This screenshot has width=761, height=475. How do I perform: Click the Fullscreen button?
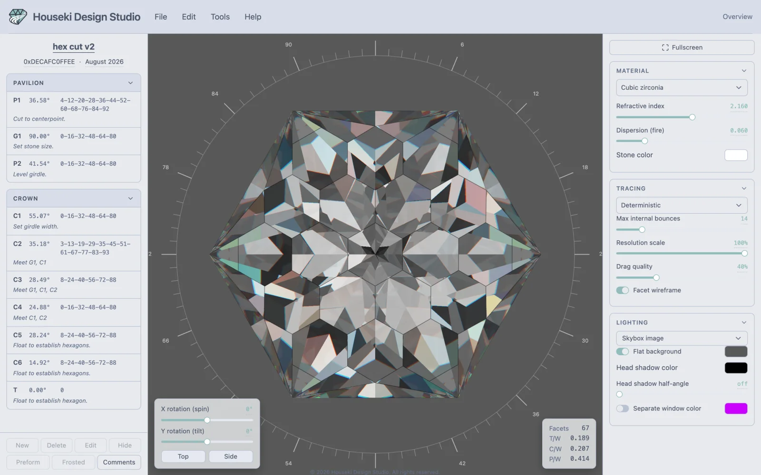pyautogui.click(x=682, y=47)
